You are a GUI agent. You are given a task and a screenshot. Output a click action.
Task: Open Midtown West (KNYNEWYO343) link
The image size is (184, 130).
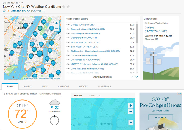(x=85, y=42)
